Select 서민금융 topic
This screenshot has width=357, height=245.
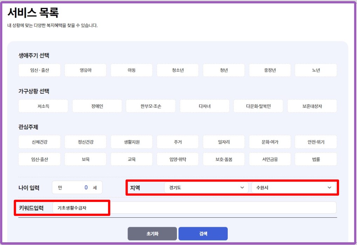pos(270,159)
